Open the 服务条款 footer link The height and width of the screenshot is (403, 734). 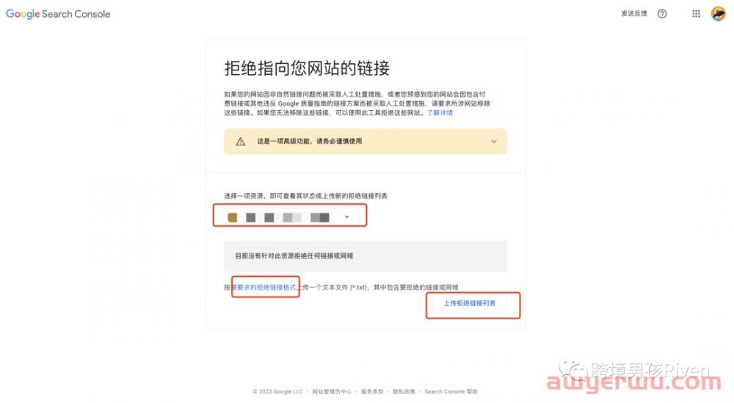(372, 391)
